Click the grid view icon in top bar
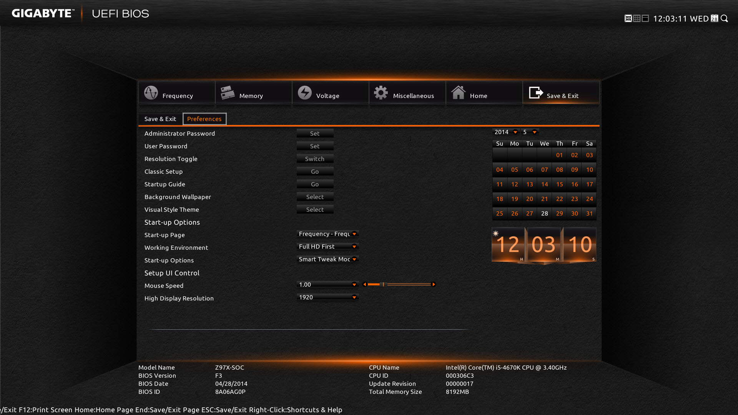 tap(637, 18)
